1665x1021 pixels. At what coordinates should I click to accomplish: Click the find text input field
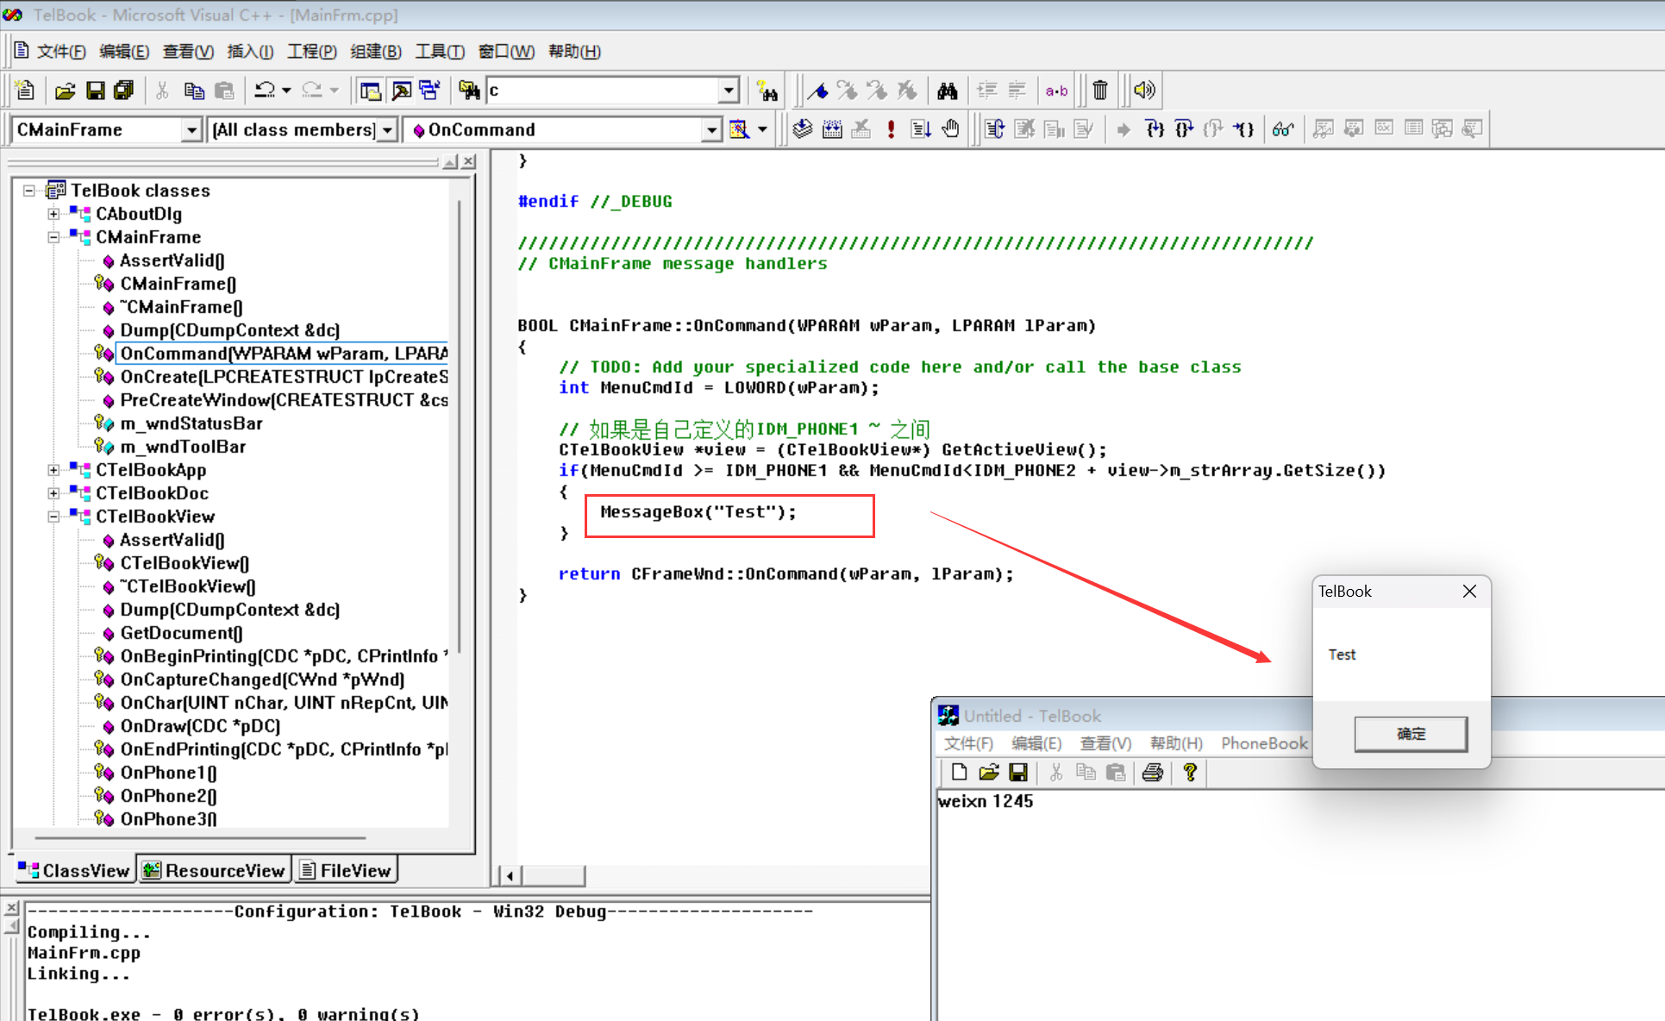point(604,90)
